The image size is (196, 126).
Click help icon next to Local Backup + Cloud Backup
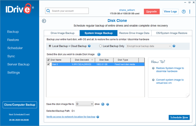[x=89, y=46]
